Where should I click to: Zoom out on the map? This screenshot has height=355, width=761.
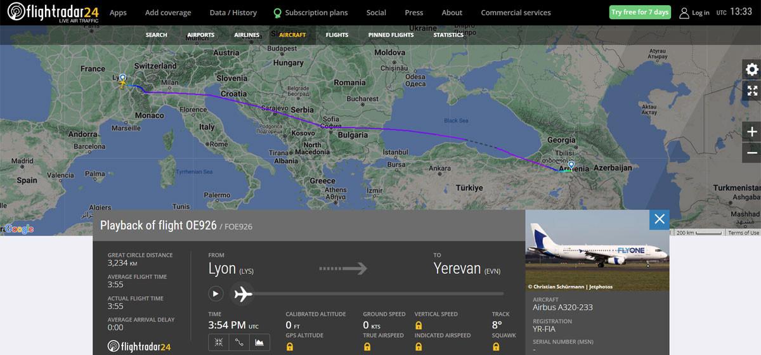(752, 153)
